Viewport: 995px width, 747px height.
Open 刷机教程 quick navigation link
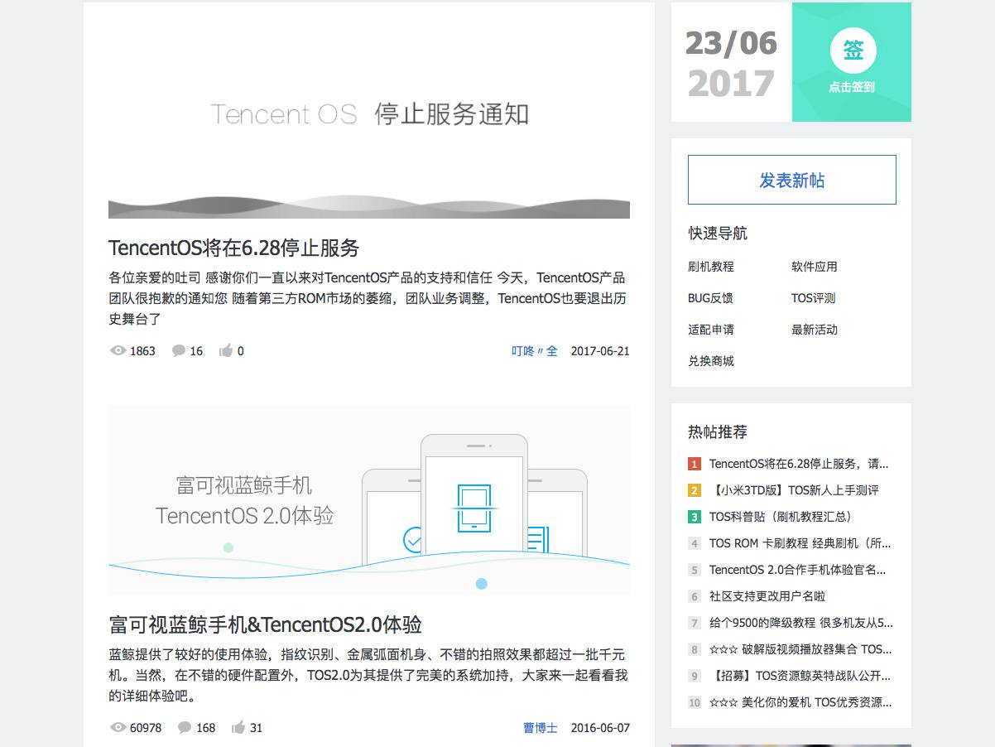711,267
